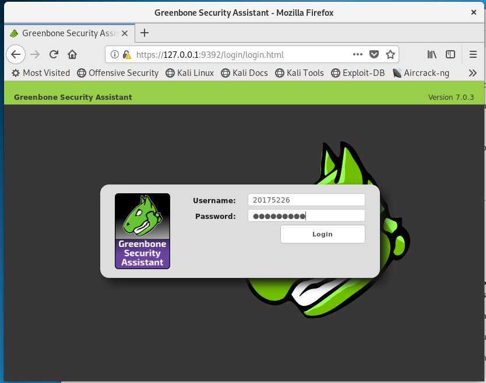Open the page actions three-dot menu
This screenshot has width=486, height=383.
click(358, 55)
